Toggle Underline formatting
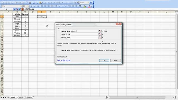The width and height of the screenshot is (178, 100). [x=38, y=6]
